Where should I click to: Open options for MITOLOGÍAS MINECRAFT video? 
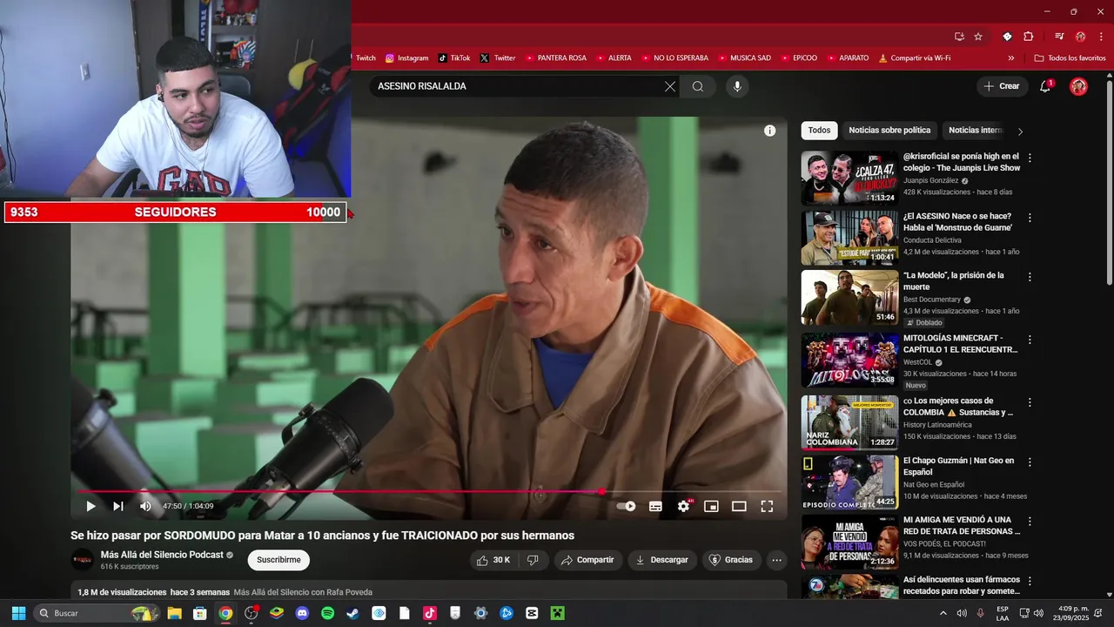1030,340
